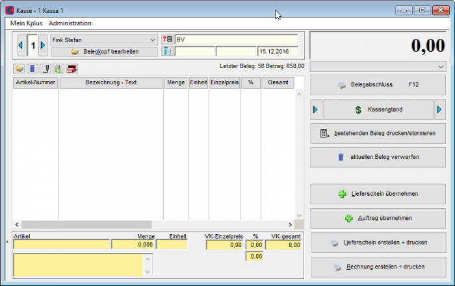Image resolution: width=455 pixels, height=286 pixels.
Task: Click the Menge column header
Action: (175, 82)
